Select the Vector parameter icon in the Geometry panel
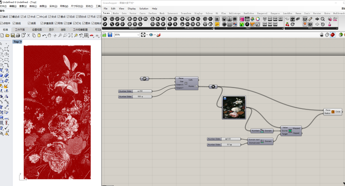Screen dimensions: 345x186 (105, 24)
